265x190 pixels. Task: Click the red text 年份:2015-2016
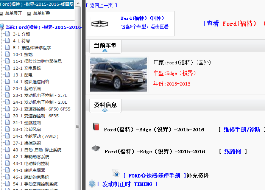(x=172, y=84)
